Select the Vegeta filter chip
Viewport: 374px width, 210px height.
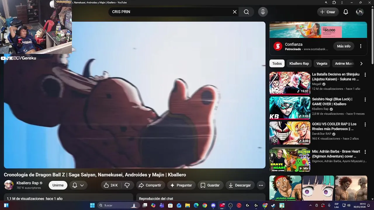(x=322, y=64)
